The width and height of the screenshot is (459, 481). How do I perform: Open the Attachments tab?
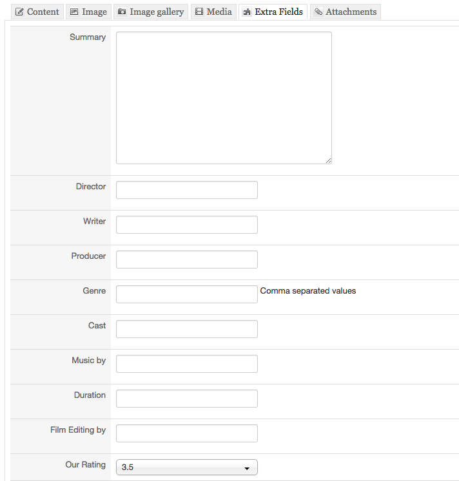click(346, 12)
